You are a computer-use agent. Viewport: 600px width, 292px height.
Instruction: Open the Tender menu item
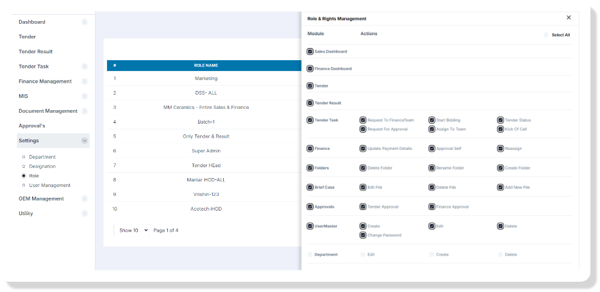(28, 37)
